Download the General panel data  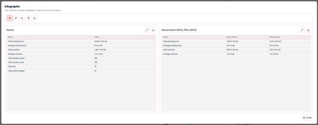click(153, 30)
